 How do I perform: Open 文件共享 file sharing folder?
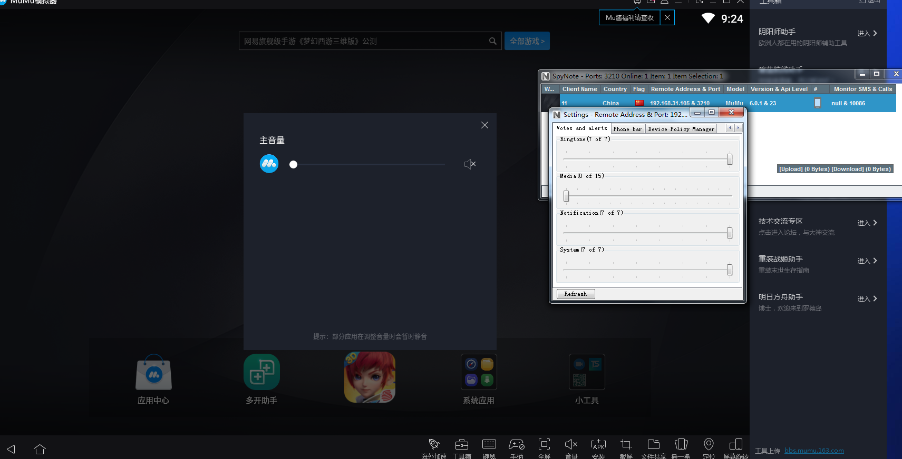(654, 447)
